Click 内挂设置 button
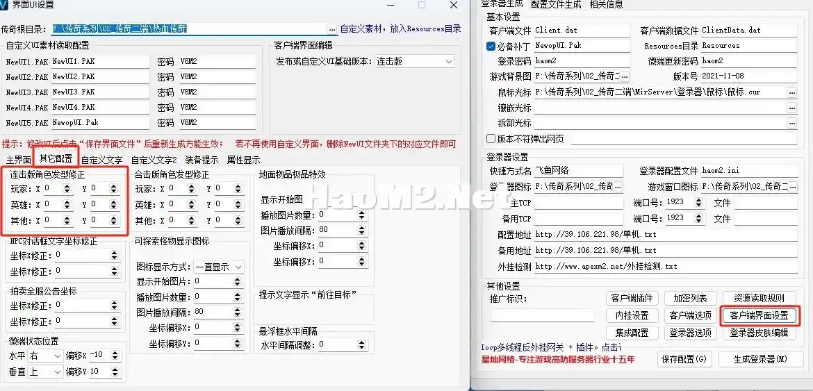This screenshot has height=391, width=813. (632, 315)
